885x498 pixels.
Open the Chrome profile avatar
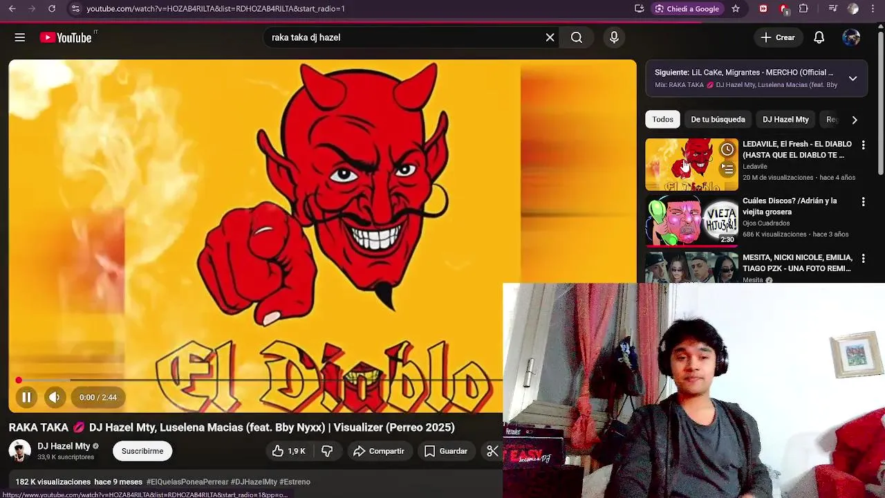853,9
